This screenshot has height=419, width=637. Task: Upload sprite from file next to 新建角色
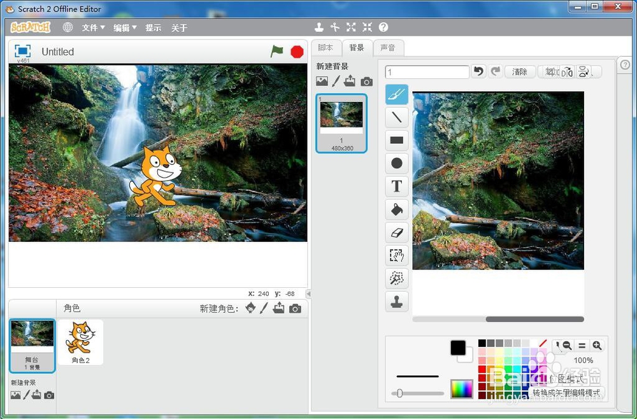point(279,308)
